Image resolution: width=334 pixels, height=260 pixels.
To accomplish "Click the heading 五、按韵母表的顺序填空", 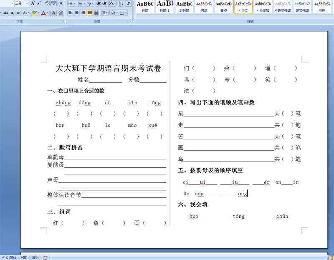I will click(210, 170).
